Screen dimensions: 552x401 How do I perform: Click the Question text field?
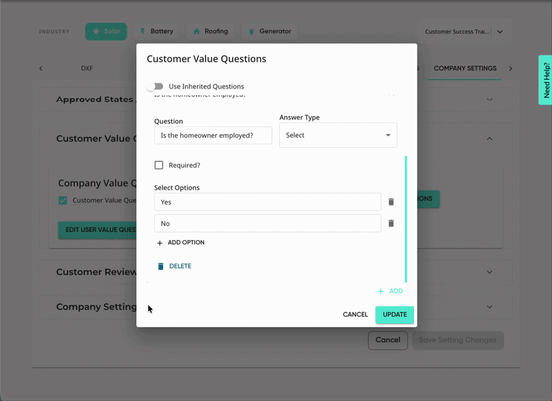pos(213,135)
